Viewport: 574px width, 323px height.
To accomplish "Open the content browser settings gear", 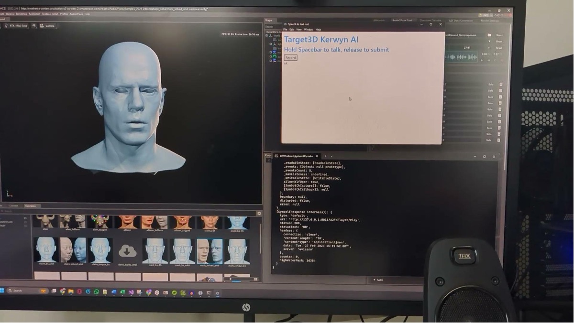I will click(x=259, y=214).
